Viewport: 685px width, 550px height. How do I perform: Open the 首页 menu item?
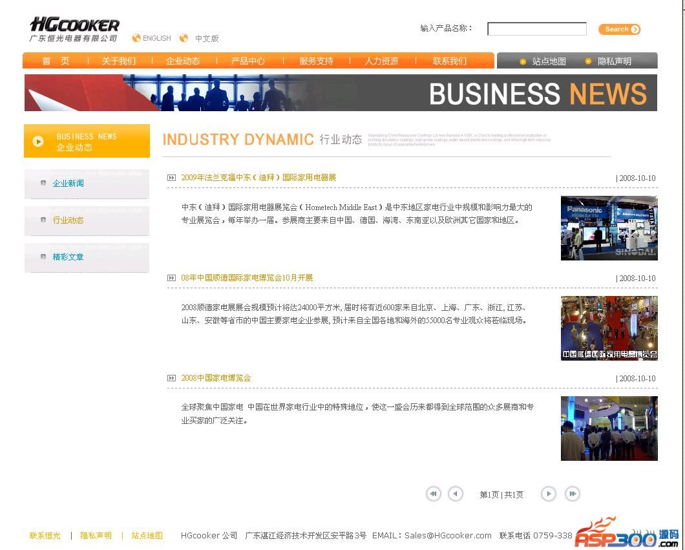[56, 61]
